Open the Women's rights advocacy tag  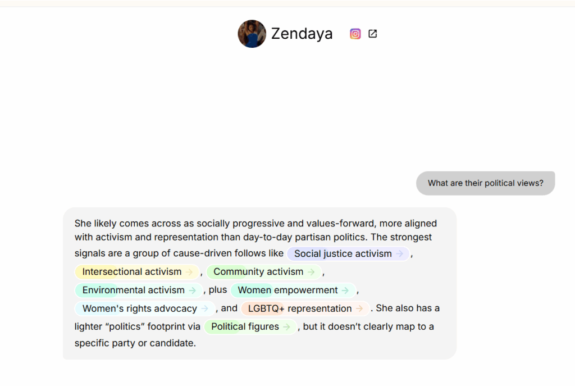pyautogui.click(x=145, y=308)
